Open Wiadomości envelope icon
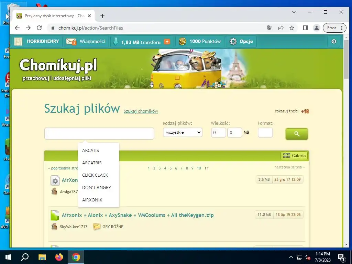 pyautogui.click(x=71, y=42)
